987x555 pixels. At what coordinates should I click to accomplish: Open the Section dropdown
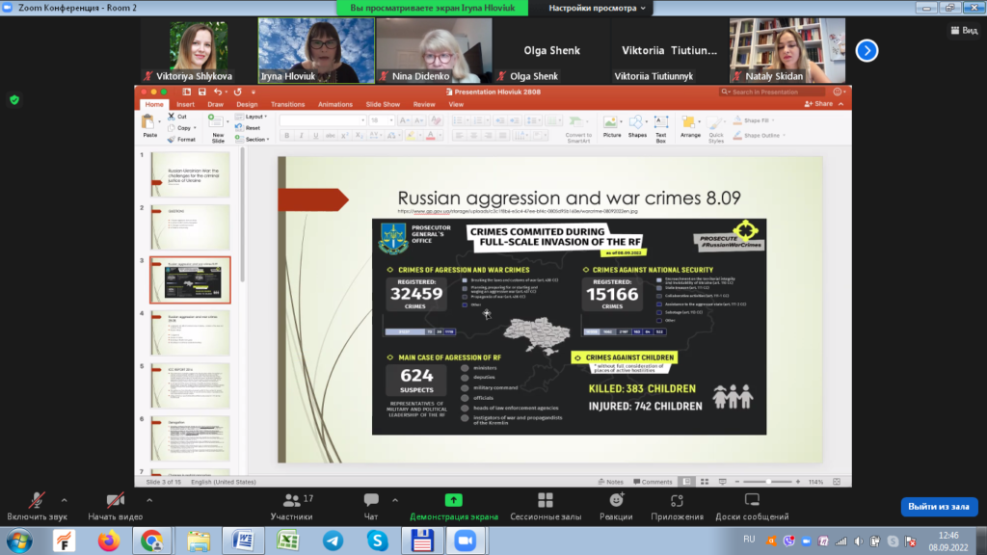[253, 139]
